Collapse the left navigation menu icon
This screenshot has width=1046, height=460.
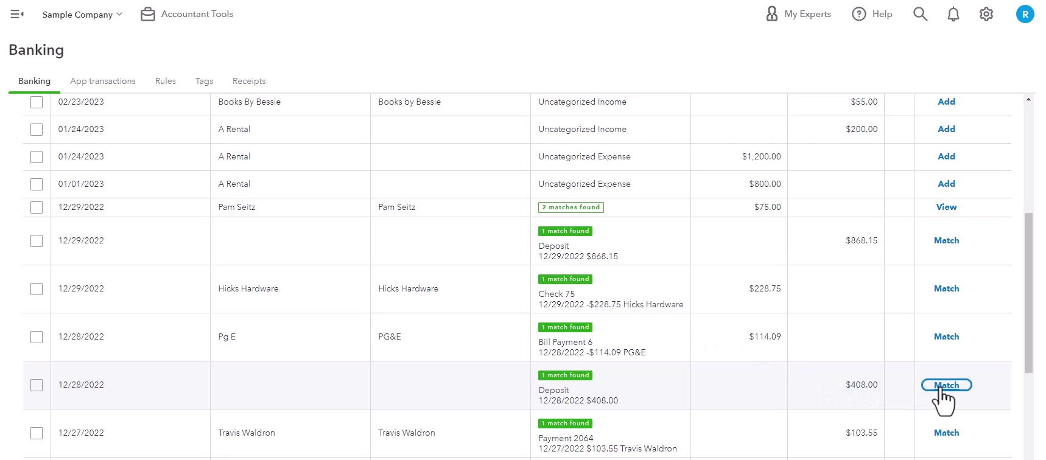click(17, 14)
